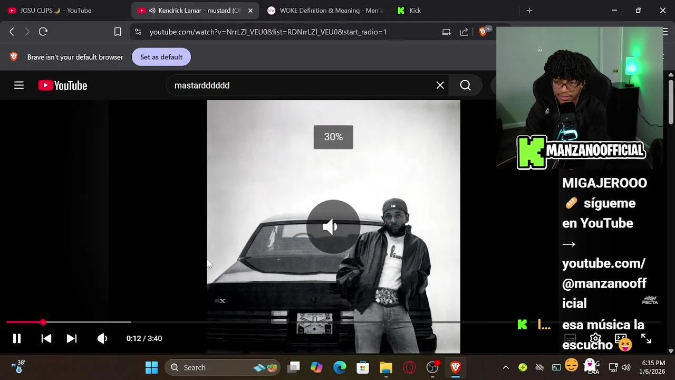Open Microsoft Store from taskbar
Viewport: 675px width, 380px height.
tap(363, 367)
